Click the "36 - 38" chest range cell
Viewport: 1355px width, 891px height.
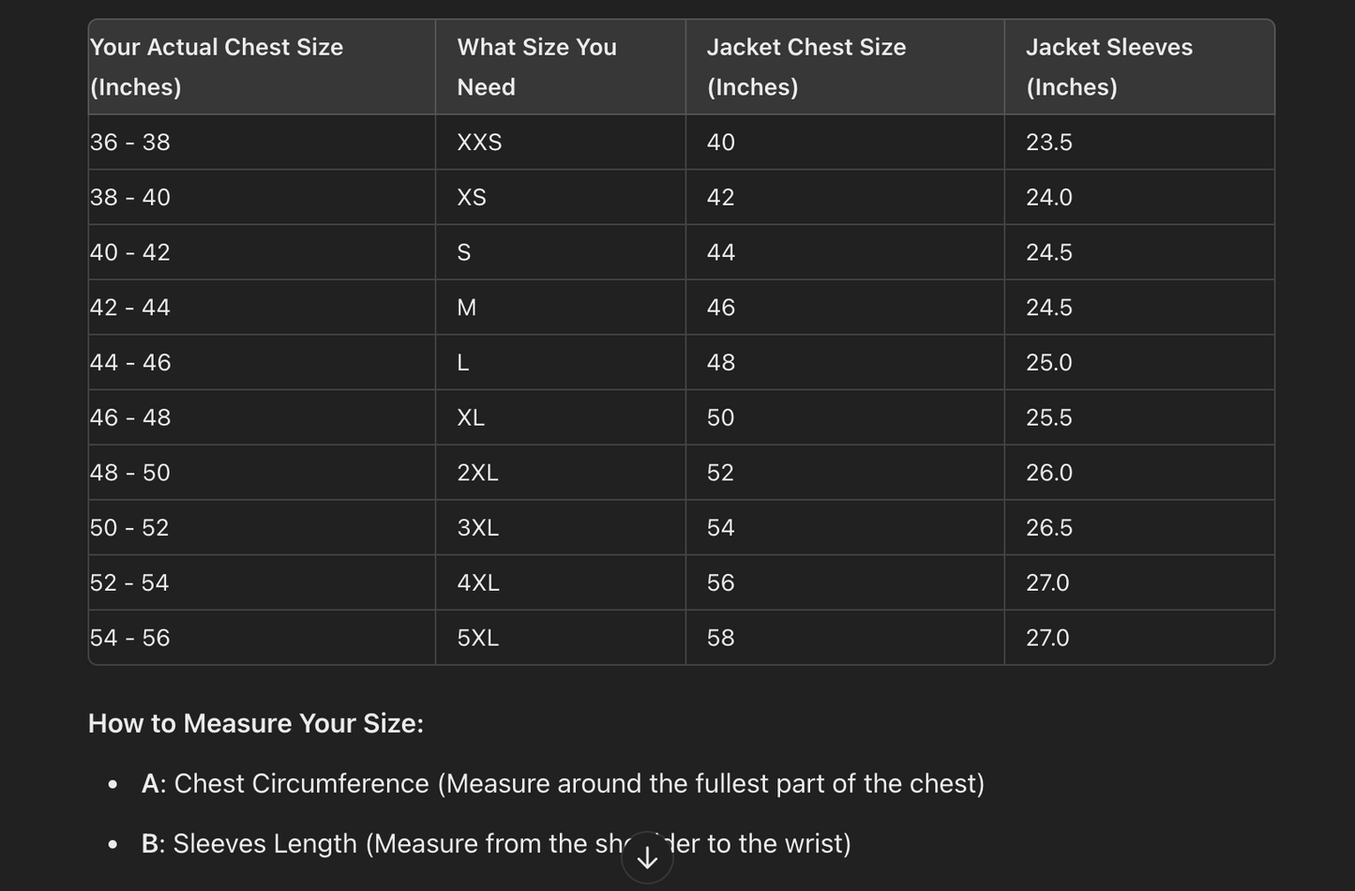[x=130, y=143]
